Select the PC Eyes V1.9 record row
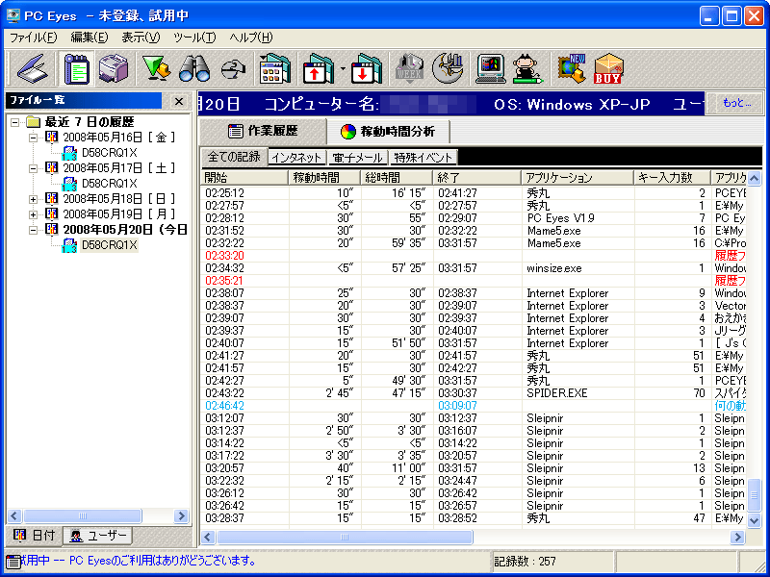The height and width of the screenshot is (577, 770). click(x=474, y=218)
